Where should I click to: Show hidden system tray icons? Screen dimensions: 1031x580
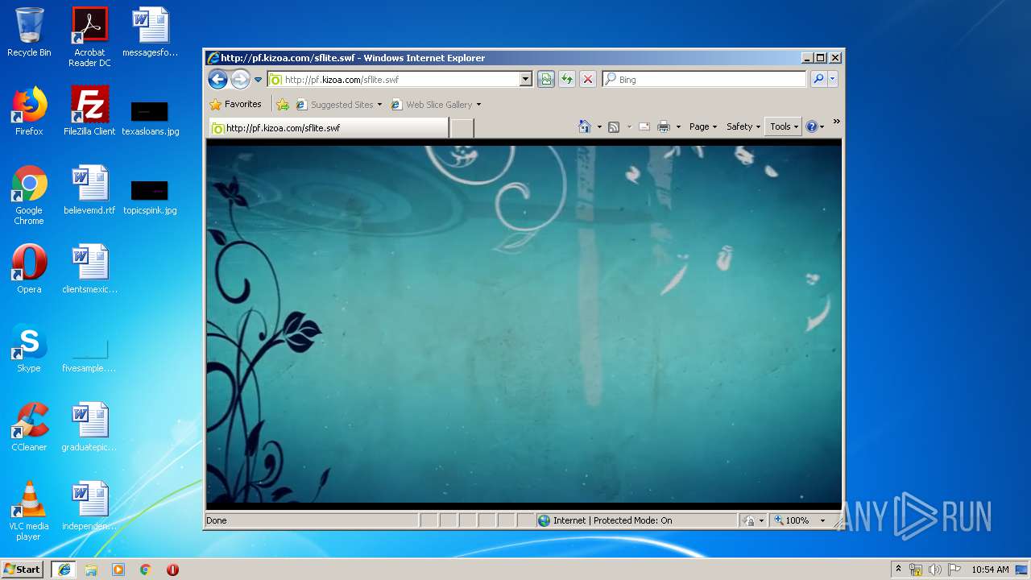point(898,569)
